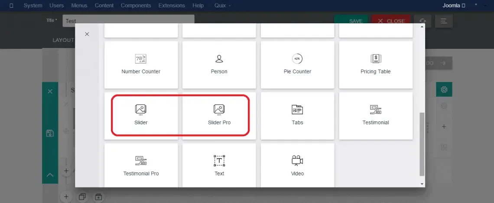Close the element picker with the X
Screen dimensions: 494x203
coord(87,34)
